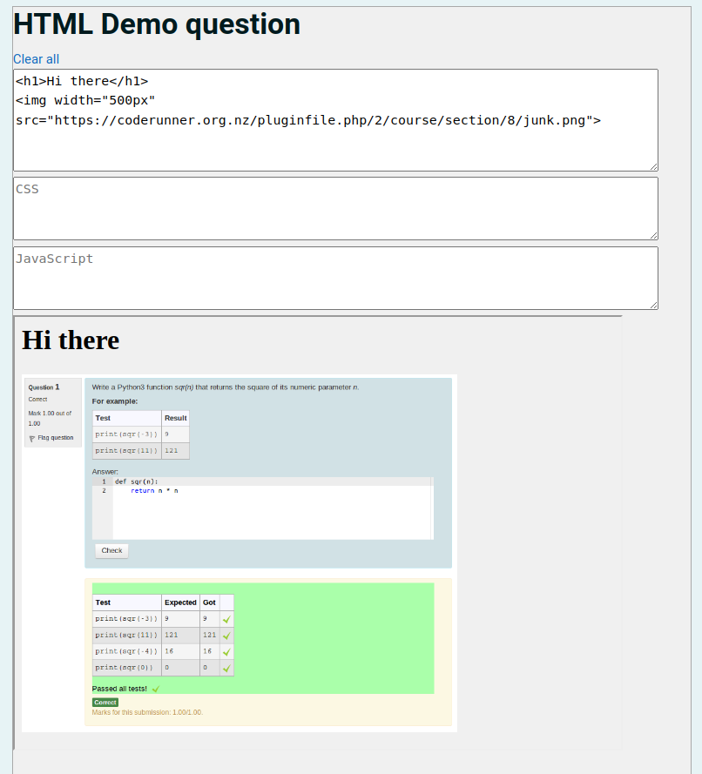Click the "Expected" column header
The width and height of the screenshot is (702, 774).
180,602
